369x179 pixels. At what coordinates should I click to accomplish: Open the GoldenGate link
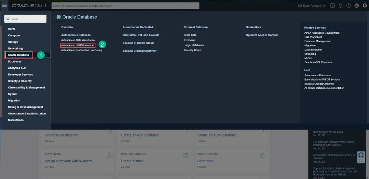[x=254, y=27]
